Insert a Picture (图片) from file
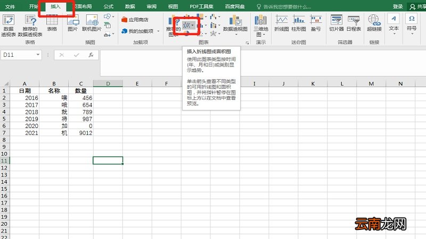Viewport: 426px width, 239px height. (73, 23)
